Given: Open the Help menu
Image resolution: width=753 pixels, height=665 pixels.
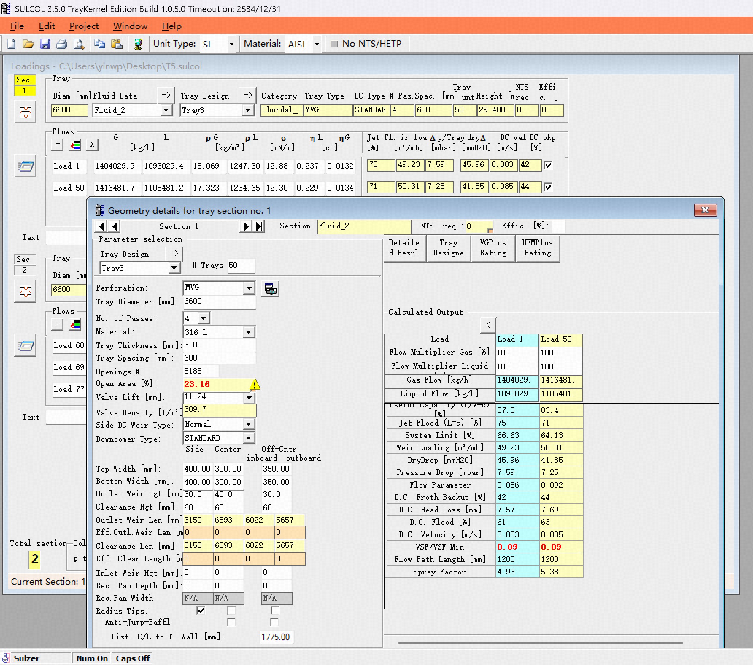Looking at the screenshot, I should (172, 26).
